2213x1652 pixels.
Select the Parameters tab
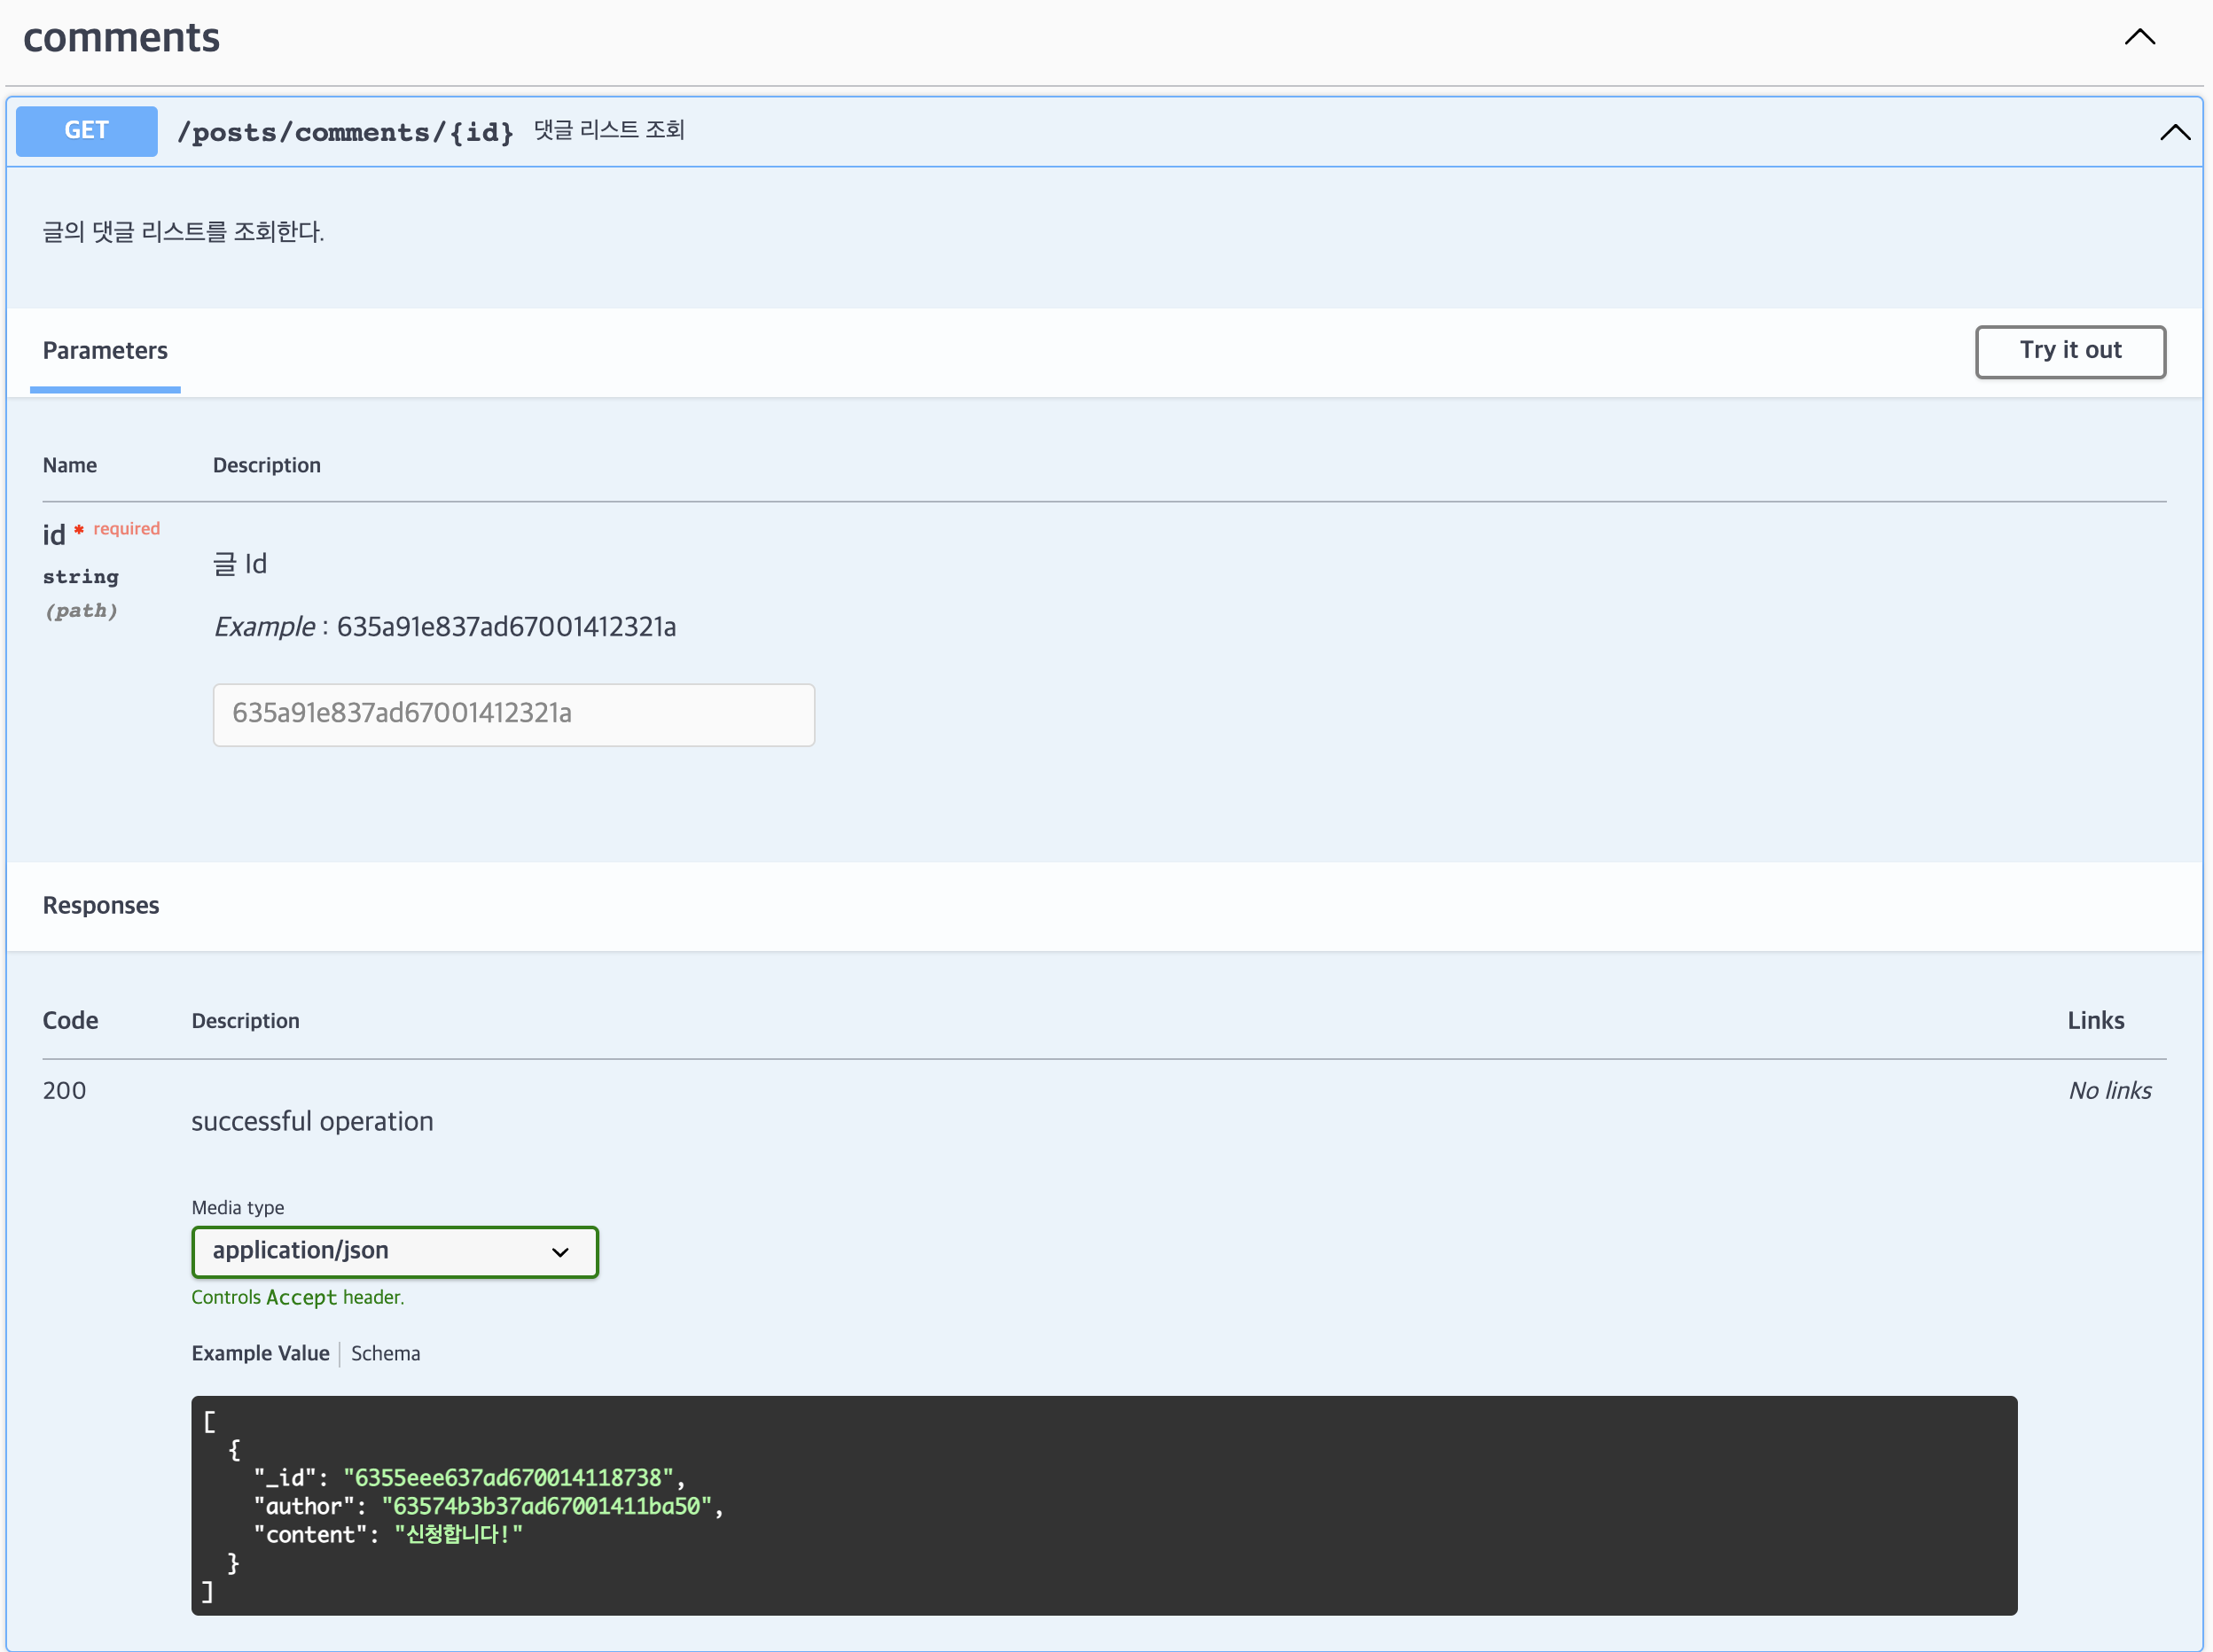point(105,351)
